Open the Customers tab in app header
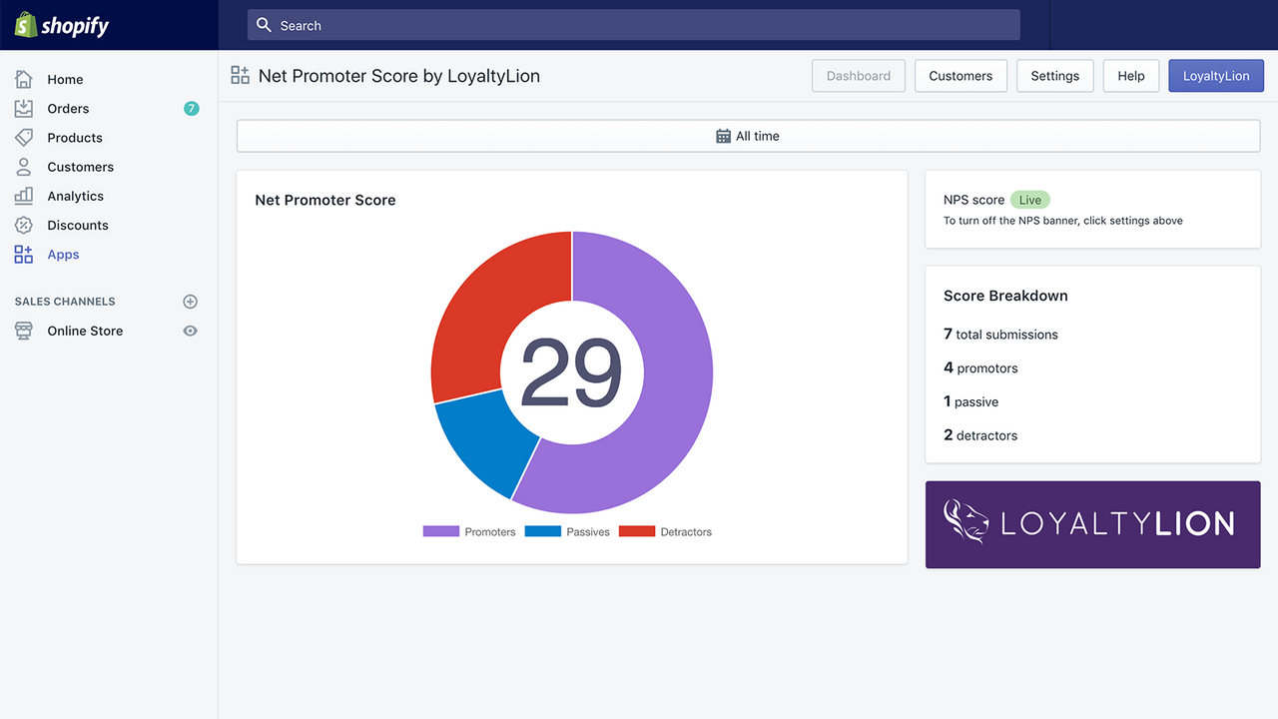1278x719 pixels. click(x=960, y=76)
